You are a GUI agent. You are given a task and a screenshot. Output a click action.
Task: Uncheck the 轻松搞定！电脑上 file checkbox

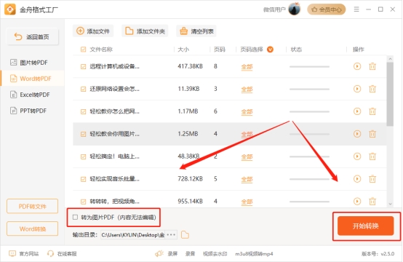point(83,156)
